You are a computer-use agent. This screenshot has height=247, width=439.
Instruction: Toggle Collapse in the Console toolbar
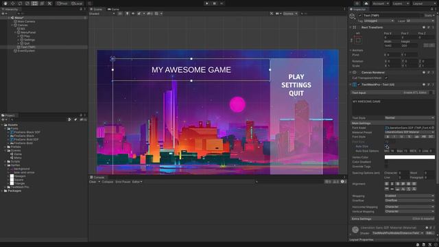[108, 182]
